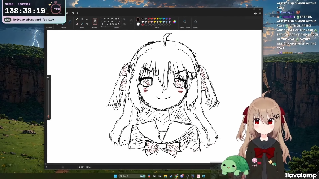Screen dimensions: 319x179
Task: Select the Color picker tool
Action: pyautogui.click(x=82, y=24)
